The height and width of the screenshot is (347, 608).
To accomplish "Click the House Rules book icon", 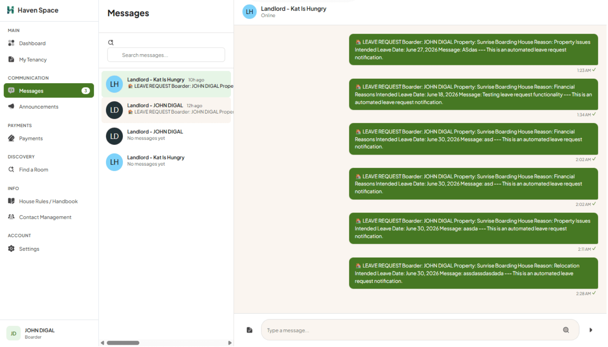I will 11,201.
